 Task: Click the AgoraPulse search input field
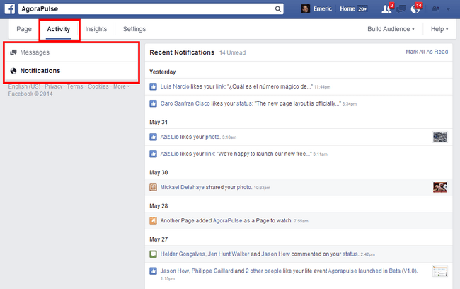point(149,8)
